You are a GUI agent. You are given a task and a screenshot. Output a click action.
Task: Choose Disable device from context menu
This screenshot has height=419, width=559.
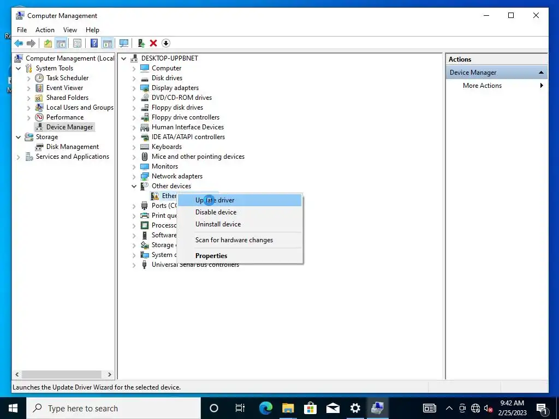click(x=240, y=212)
